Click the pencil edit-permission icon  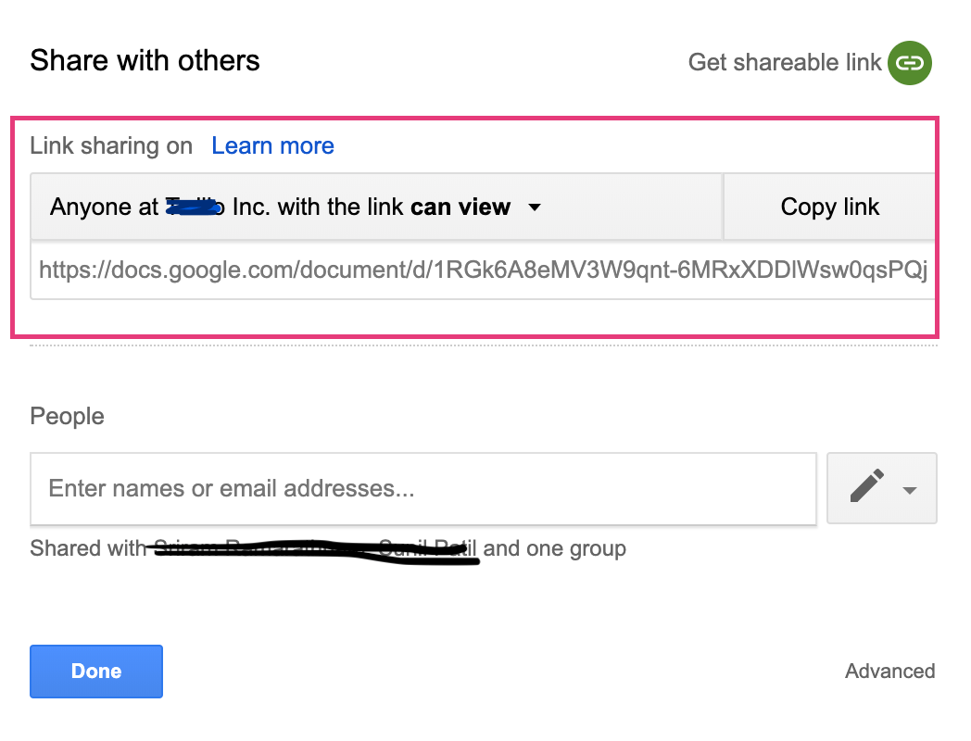(x=866, y=487)
